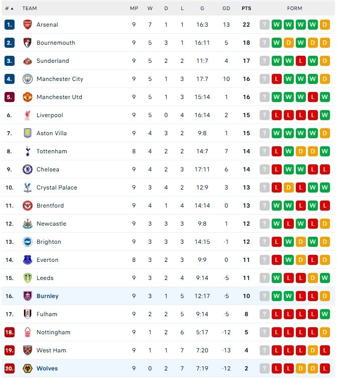Click the Manchester City crest icon
The image size is (337, 380).
click(x=27, y=79)
